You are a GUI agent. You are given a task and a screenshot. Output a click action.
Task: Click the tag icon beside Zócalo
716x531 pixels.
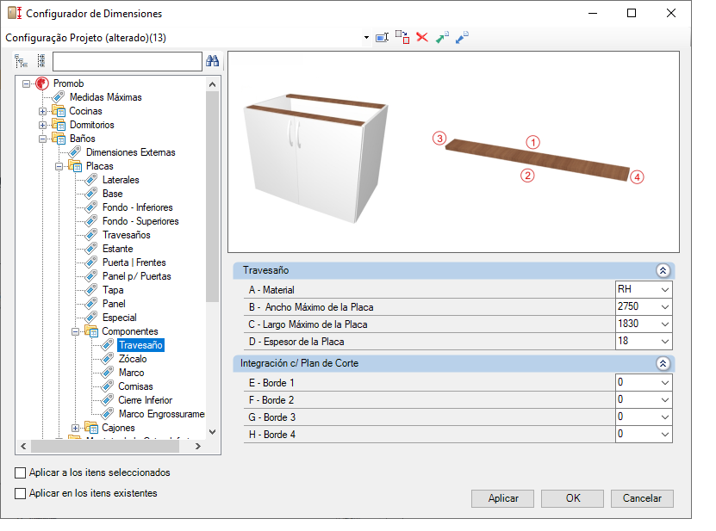pos(108,359)
